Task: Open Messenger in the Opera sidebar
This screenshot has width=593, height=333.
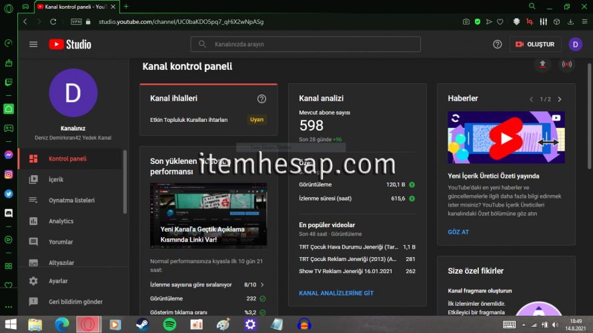Action: (9, 154)
